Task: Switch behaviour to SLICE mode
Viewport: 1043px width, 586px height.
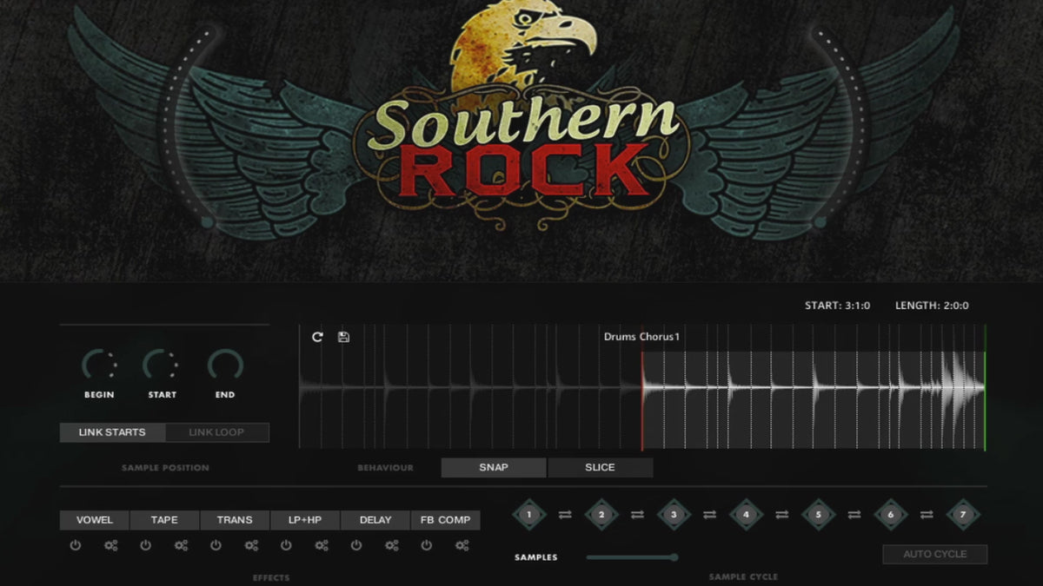Action: coord(600,468)
